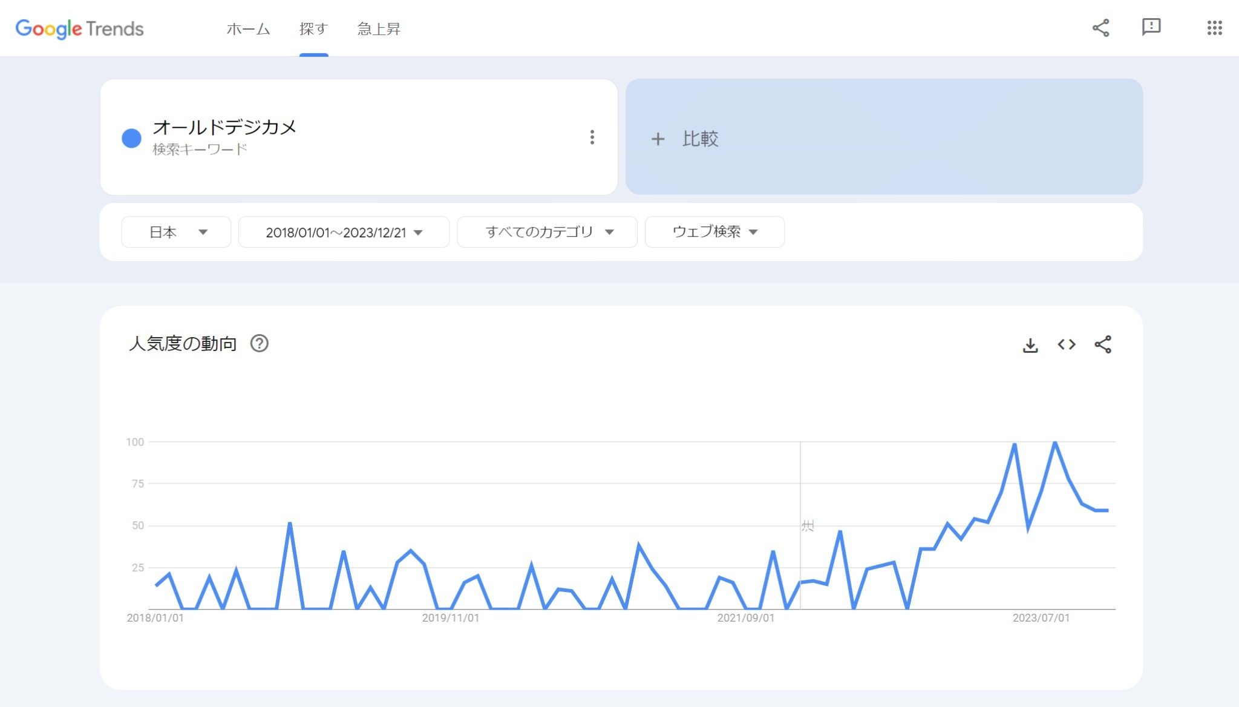The image size is (1239, 707).
Task: Click the note marker on chart line
Action: [808, 525]
